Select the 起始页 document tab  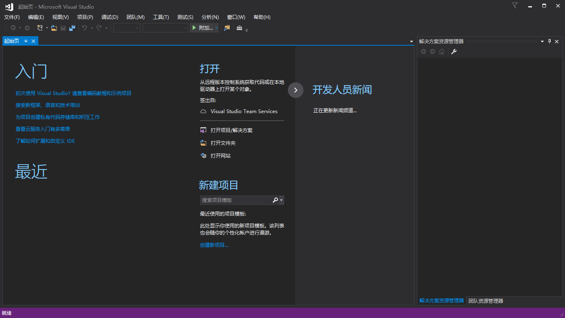click(x=12, y=41)
